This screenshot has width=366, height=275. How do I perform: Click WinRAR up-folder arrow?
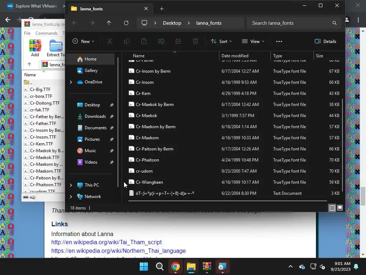29,64
